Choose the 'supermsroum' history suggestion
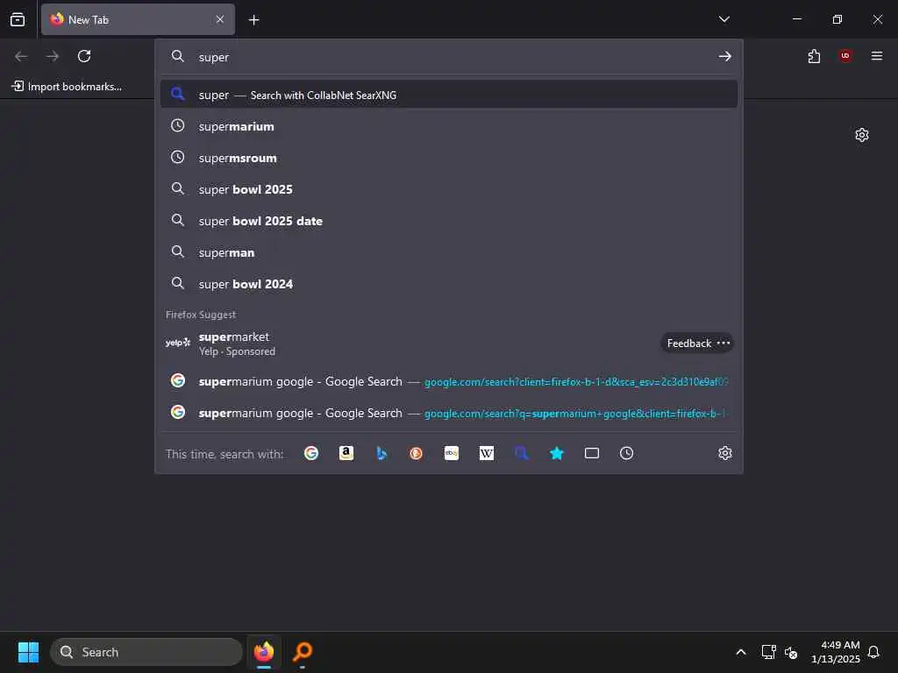 pos(449,158)
